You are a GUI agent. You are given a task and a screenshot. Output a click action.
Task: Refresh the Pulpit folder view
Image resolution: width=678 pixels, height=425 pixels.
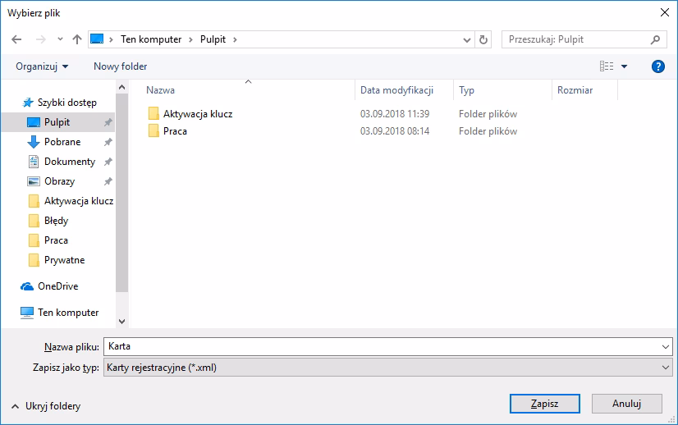484,39
